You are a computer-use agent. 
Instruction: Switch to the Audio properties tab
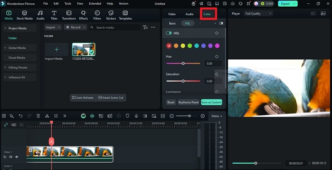click(190, 14)
